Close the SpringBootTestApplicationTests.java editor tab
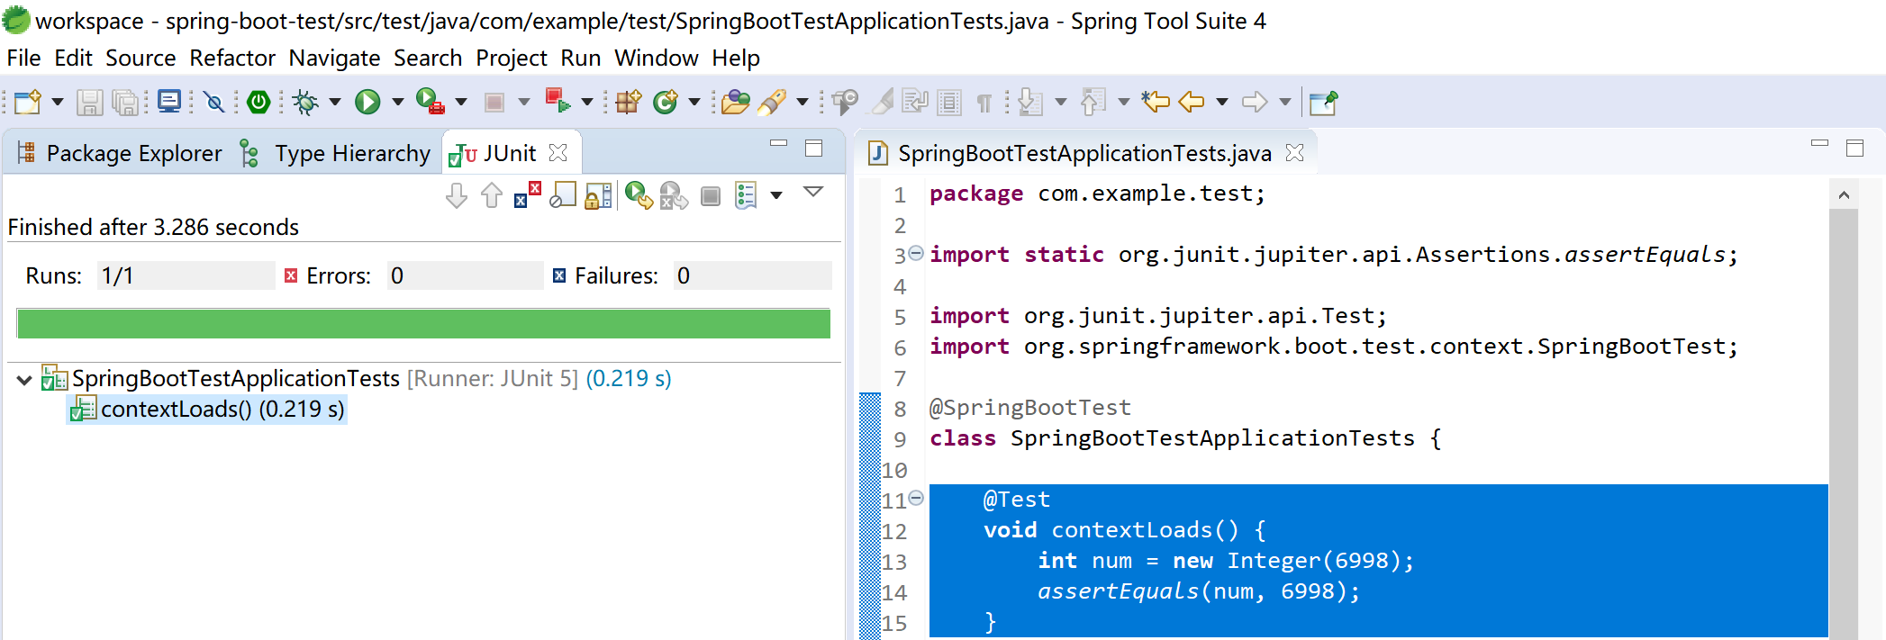The image size is (1886, 640). [1294, 153]
